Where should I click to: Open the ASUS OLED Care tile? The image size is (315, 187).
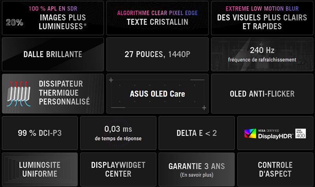point(157,94)
